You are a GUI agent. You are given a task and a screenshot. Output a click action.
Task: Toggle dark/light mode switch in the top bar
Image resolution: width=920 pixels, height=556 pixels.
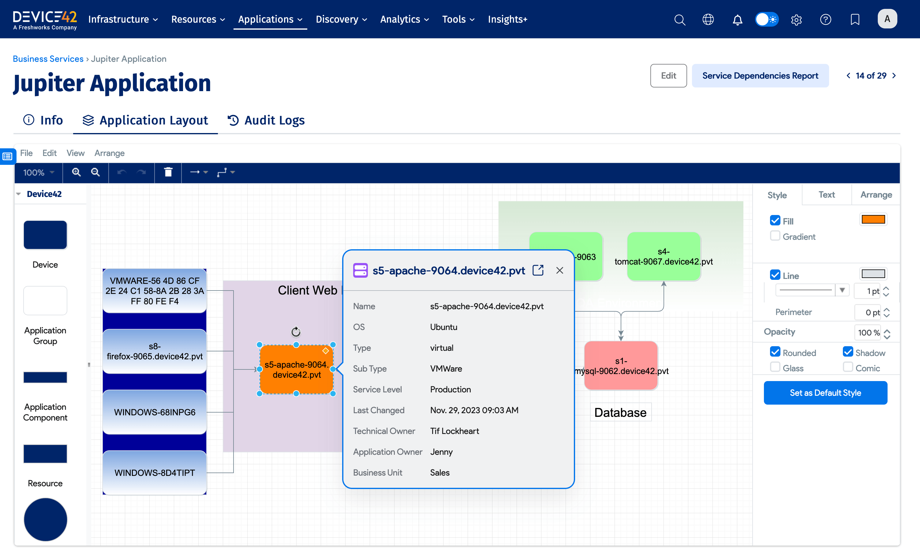tap(767, 19)
